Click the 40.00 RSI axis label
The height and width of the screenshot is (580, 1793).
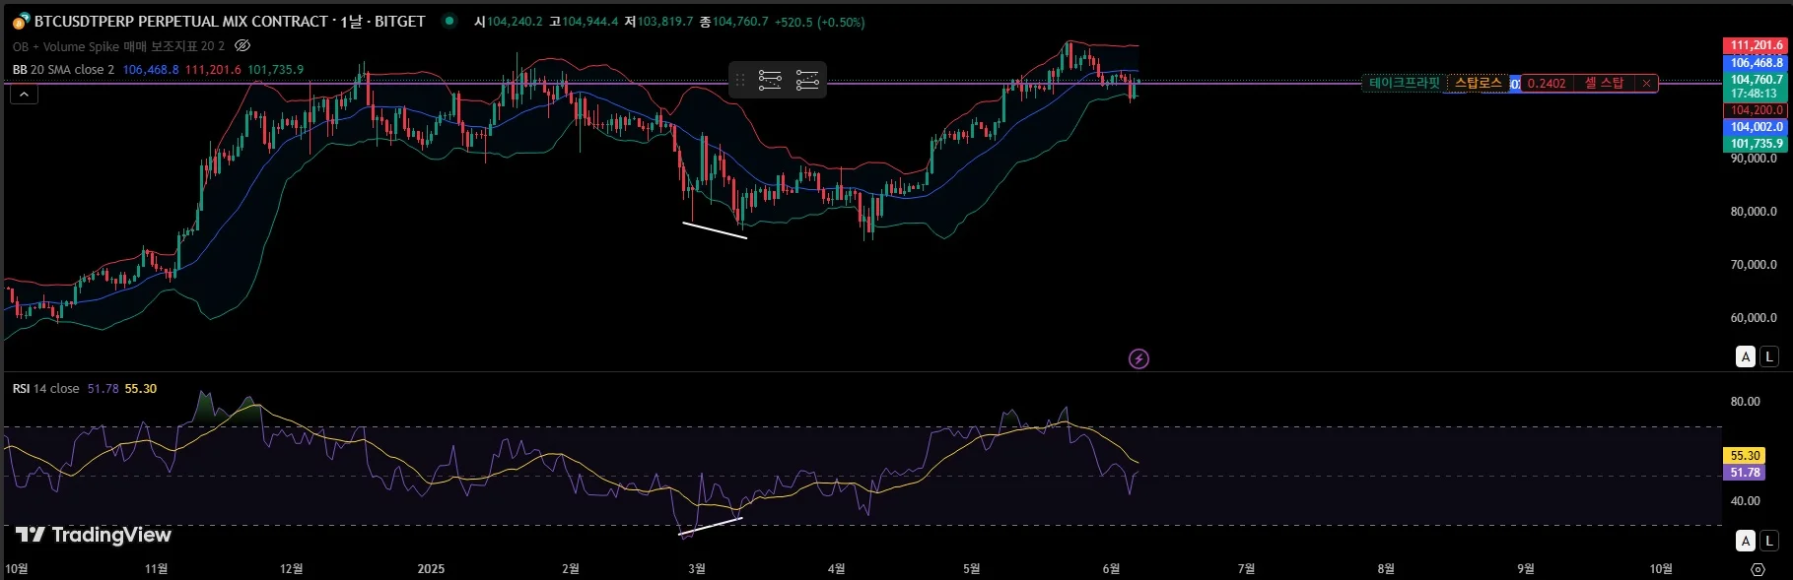tap(1745, 501)
